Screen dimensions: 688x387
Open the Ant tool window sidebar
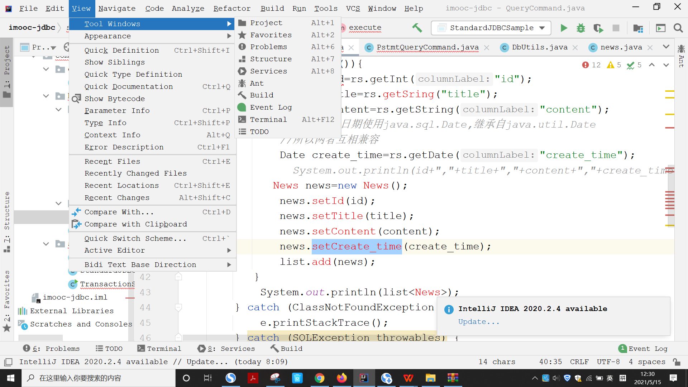tap(681, 56)
